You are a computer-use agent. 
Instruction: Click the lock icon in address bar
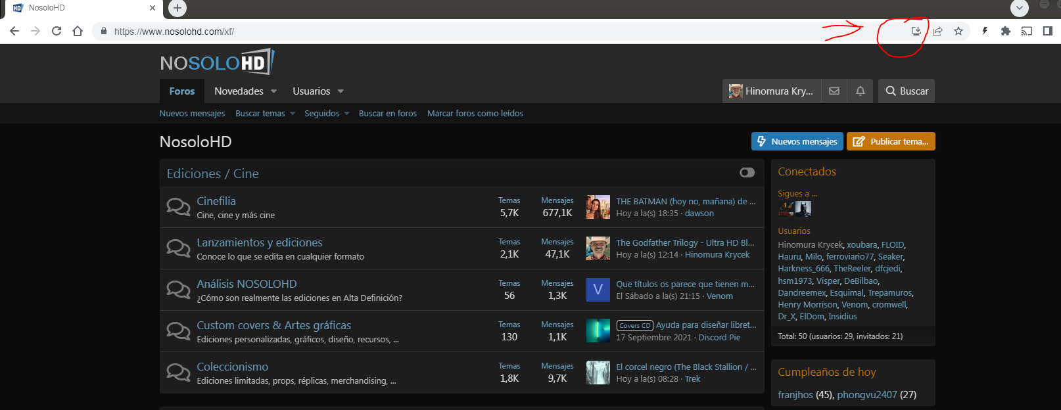click(103, 31)
